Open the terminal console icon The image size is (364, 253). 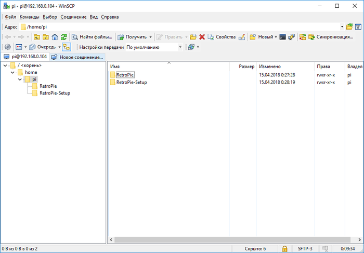click(282, 37)
